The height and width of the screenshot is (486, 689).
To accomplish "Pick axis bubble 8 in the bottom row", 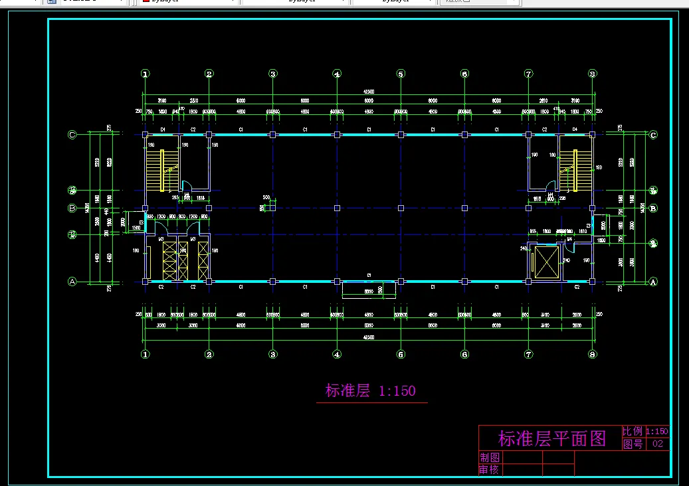I will pyautogui.click(x=593, y=355).
